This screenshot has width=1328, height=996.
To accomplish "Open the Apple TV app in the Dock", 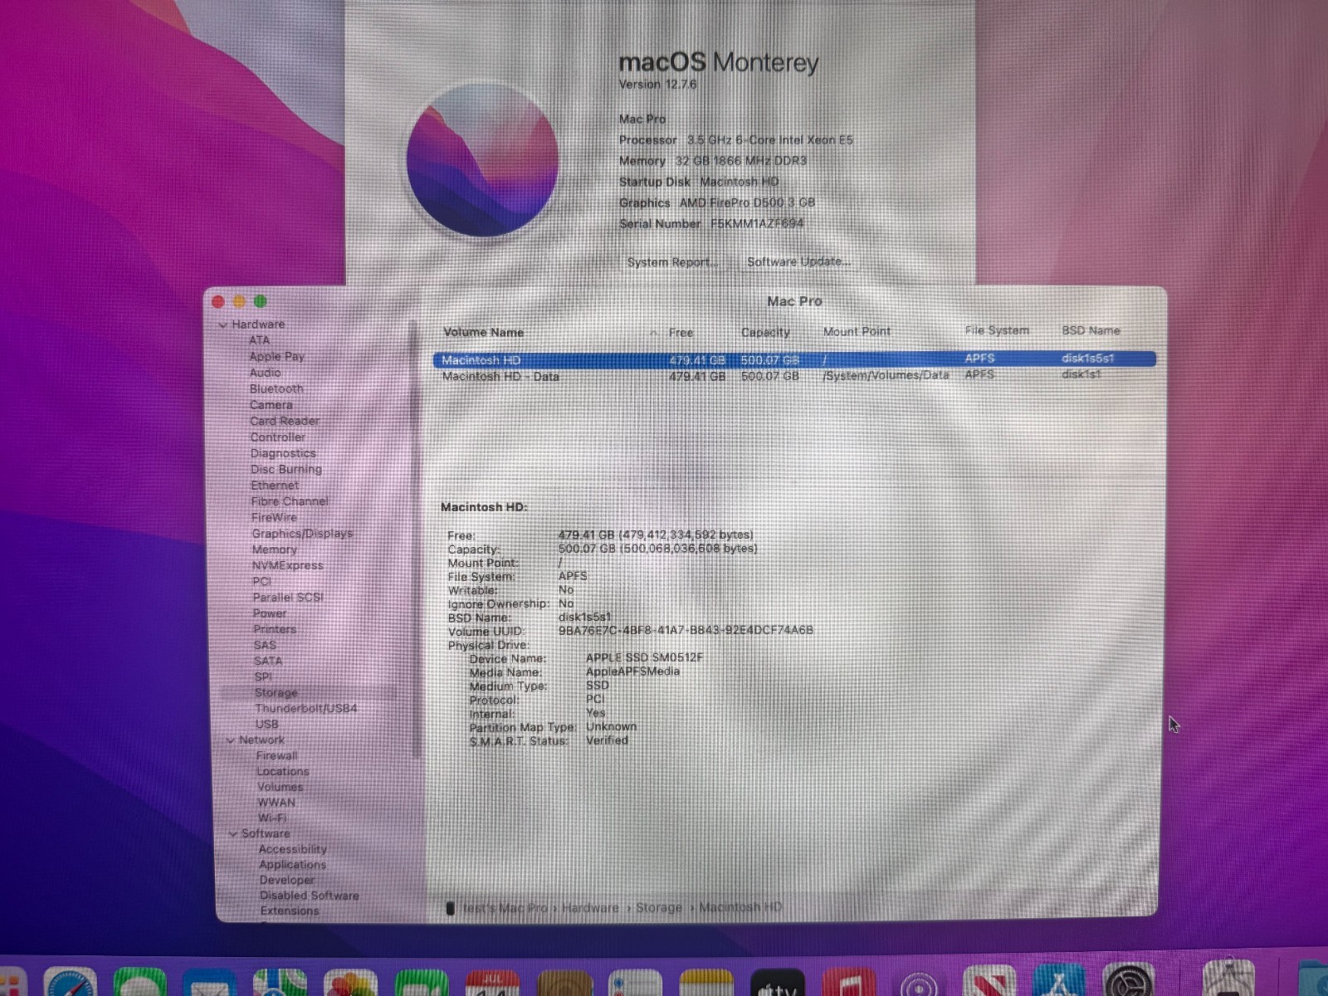I will (778, 984).
